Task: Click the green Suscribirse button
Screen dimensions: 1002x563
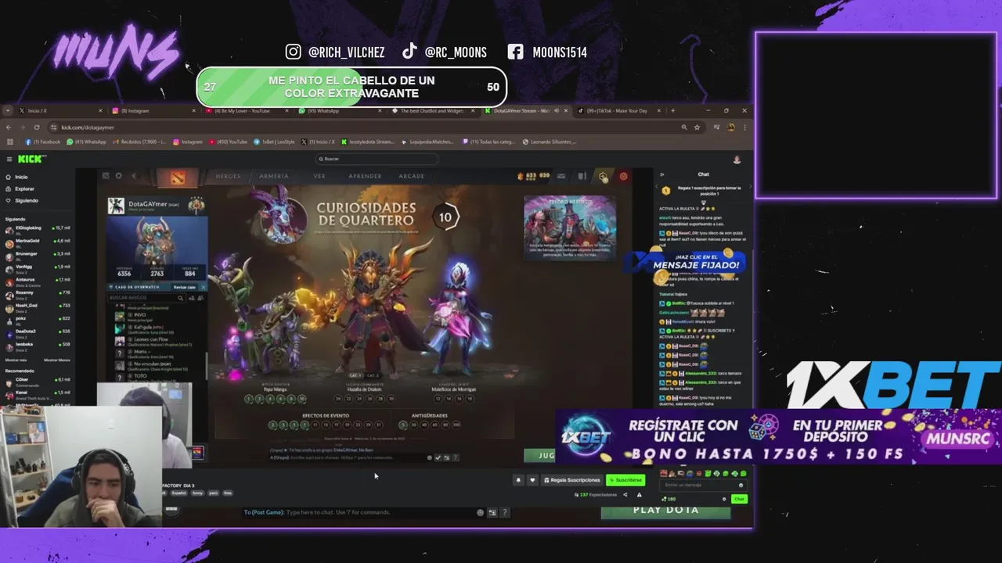Action: [625, 480]
